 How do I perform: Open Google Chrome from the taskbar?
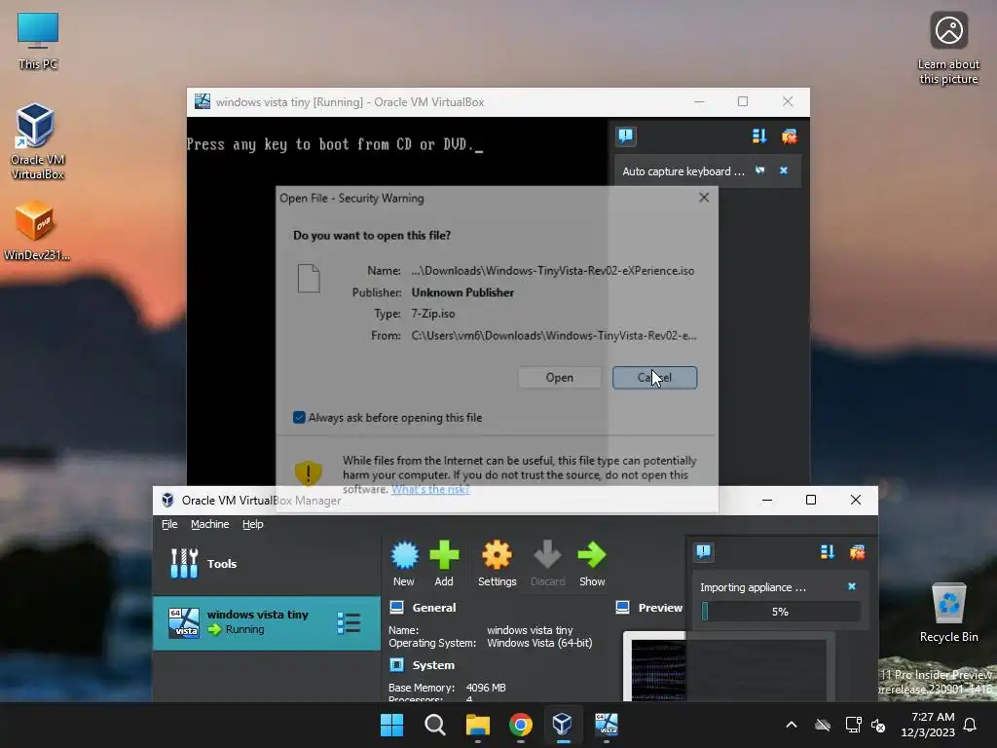point(520,725)
